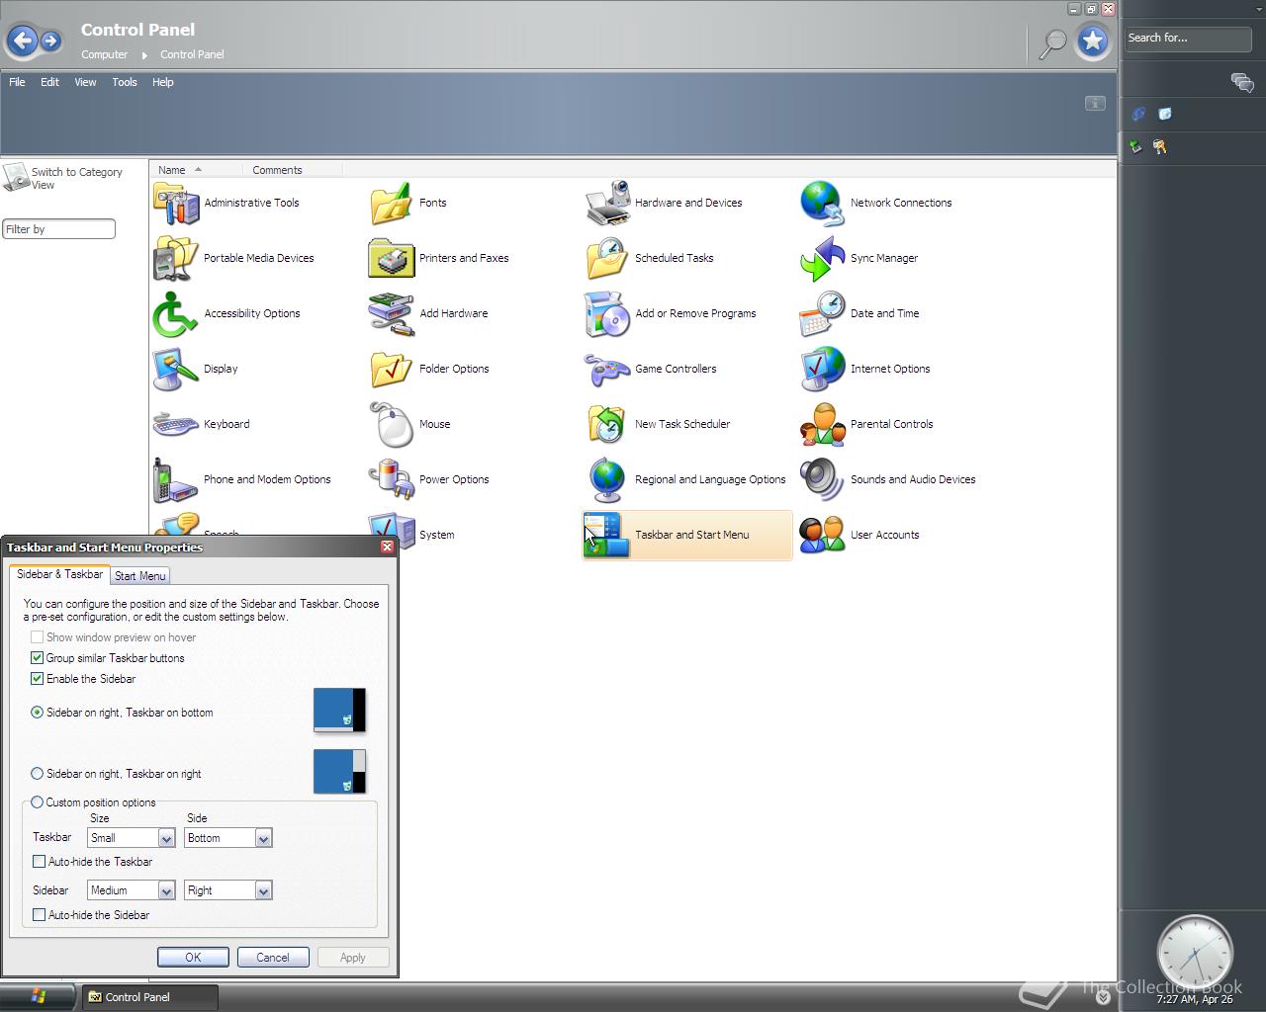Open User Accounts settings

point(883,535)
